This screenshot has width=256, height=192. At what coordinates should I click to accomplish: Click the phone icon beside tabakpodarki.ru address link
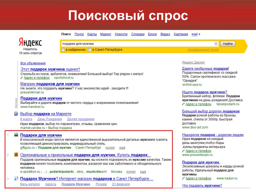coord(183,104)
